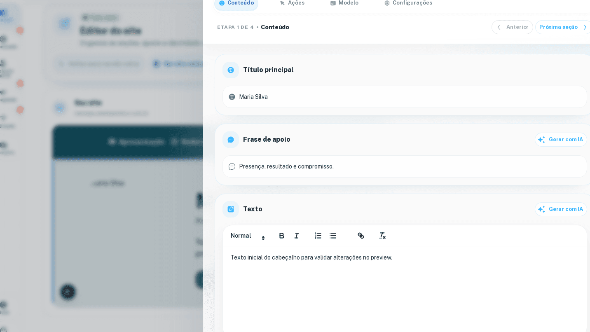Click the Modelo tab icon

pyautogui.click(x=333, y=3)
